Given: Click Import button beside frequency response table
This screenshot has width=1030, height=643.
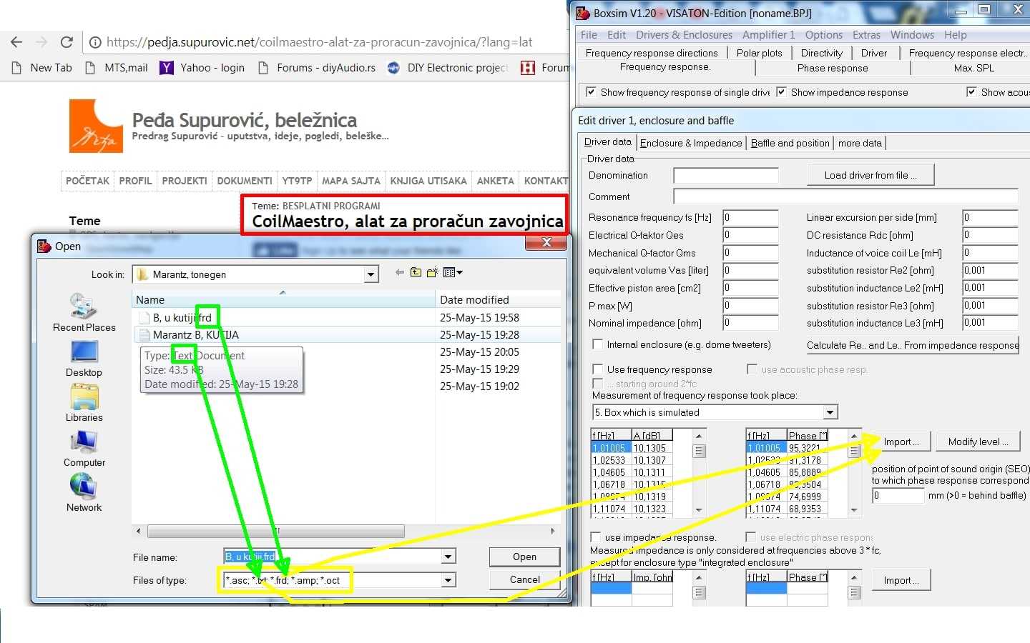Looking at the screenshot, I should [x=901, y=442].
